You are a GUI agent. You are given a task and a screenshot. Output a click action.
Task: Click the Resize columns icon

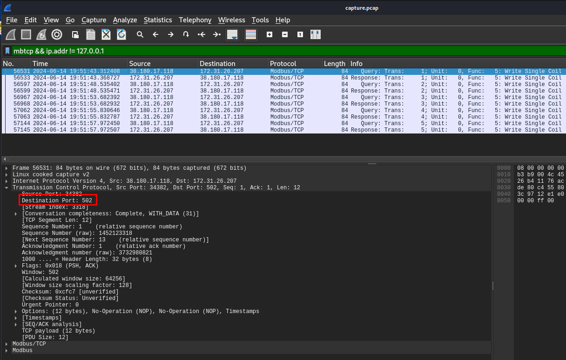pyautogui.click(x=316, y=34)
